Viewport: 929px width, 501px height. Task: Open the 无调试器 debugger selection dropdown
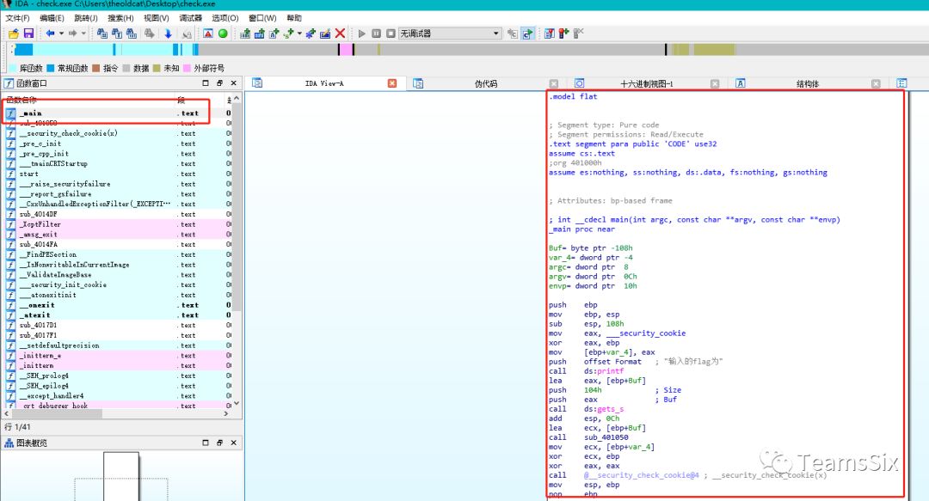pyautogui.click(x=450, y=34)
